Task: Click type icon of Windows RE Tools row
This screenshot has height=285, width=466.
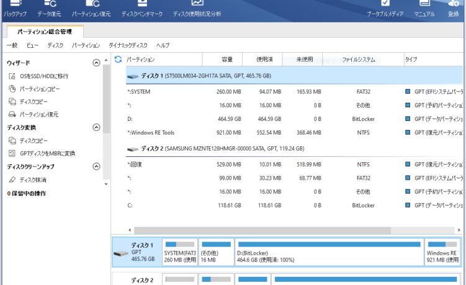Action: pyautogui.click(x=408, y=133)
